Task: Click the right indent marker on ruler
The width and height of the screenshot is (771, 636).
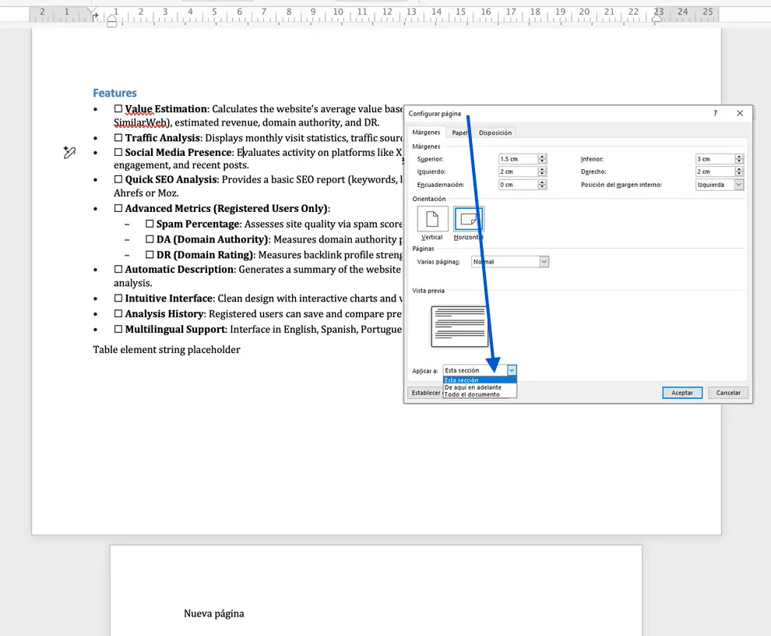Action: coord(656,18)
